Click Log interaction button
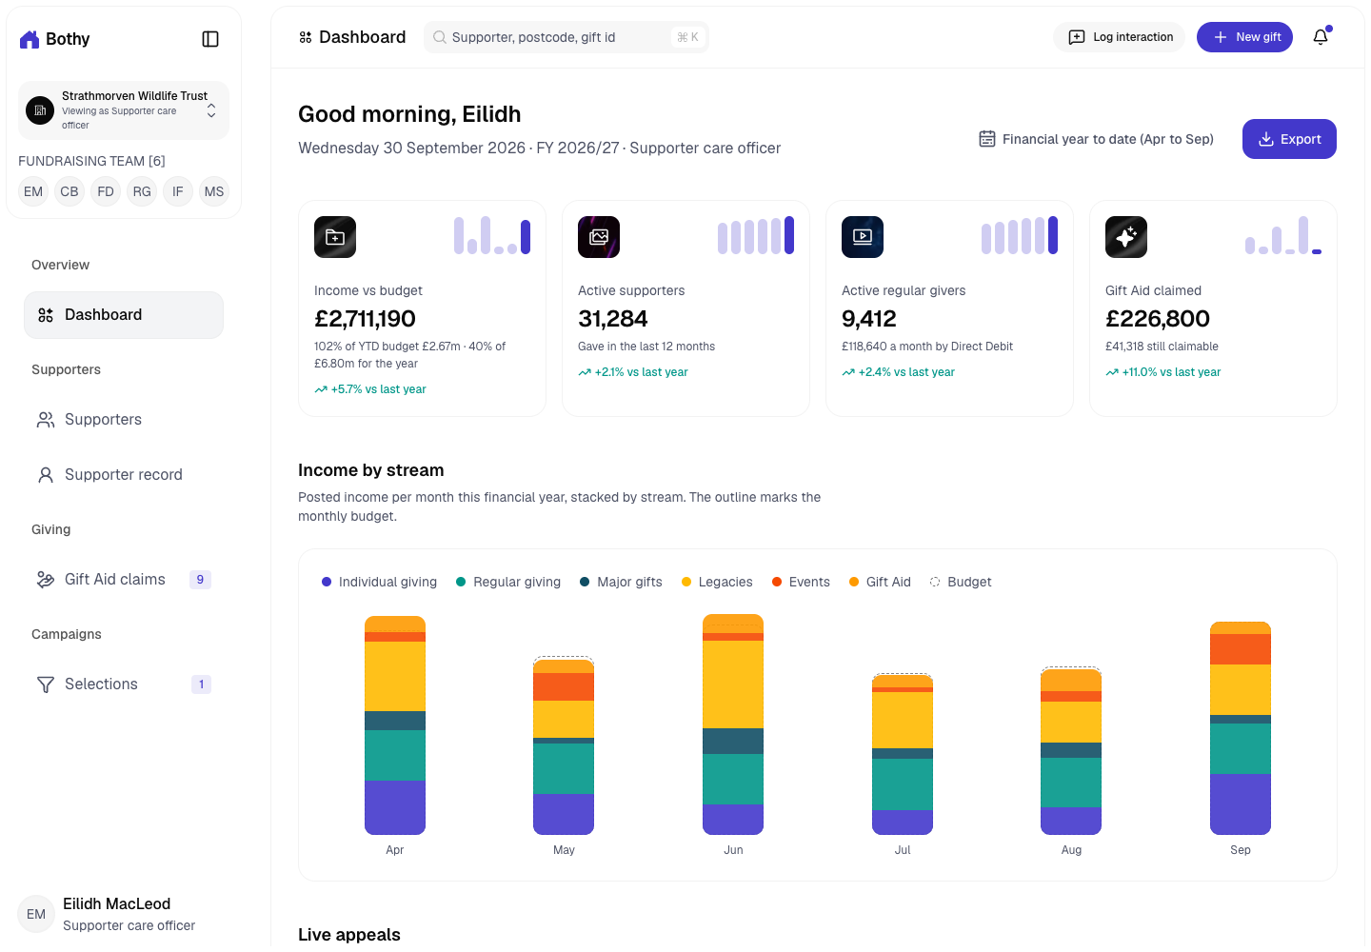This screenshot has height=952, width=1371. coord(1119,37)
